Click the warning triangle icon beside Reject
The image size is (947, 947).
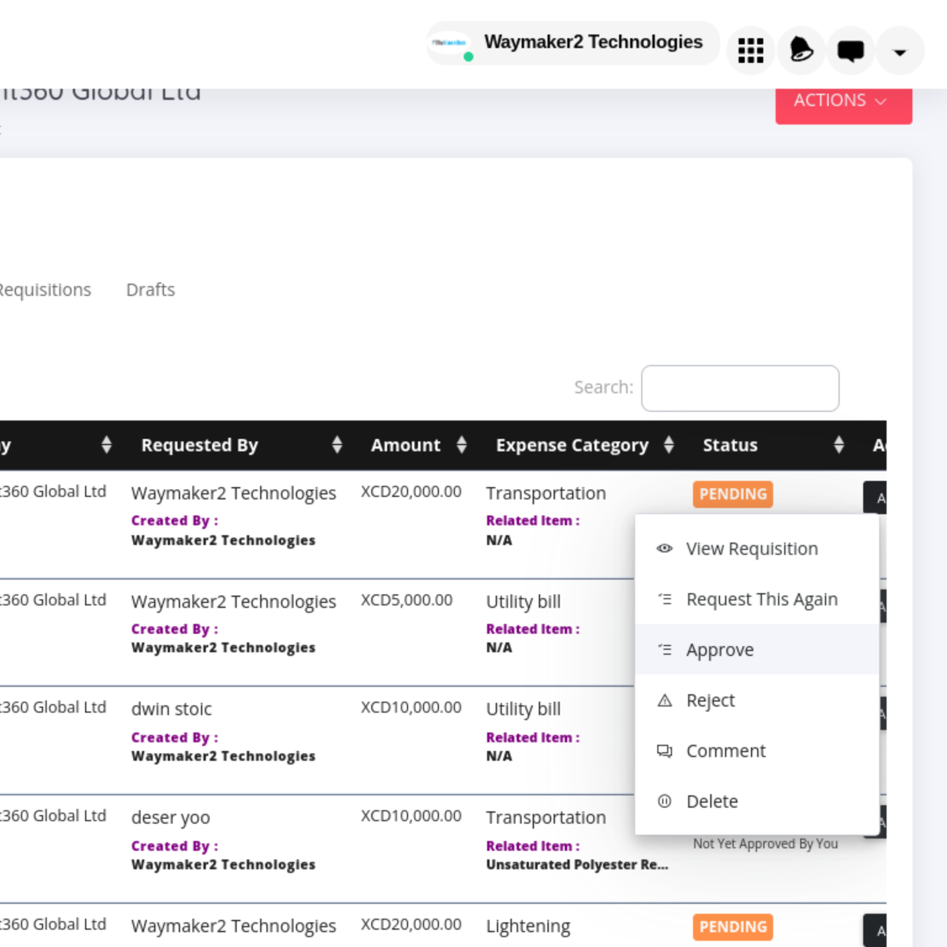(664, 700)
